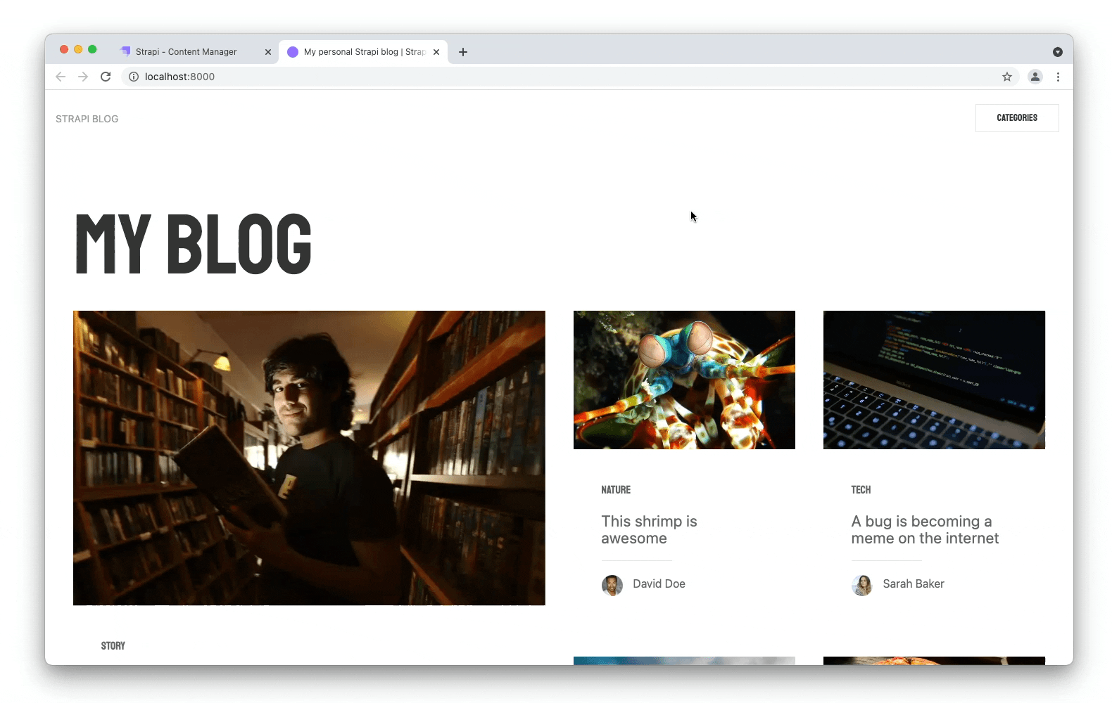Close the Strapi Content Manager tab

coord(268,52)
